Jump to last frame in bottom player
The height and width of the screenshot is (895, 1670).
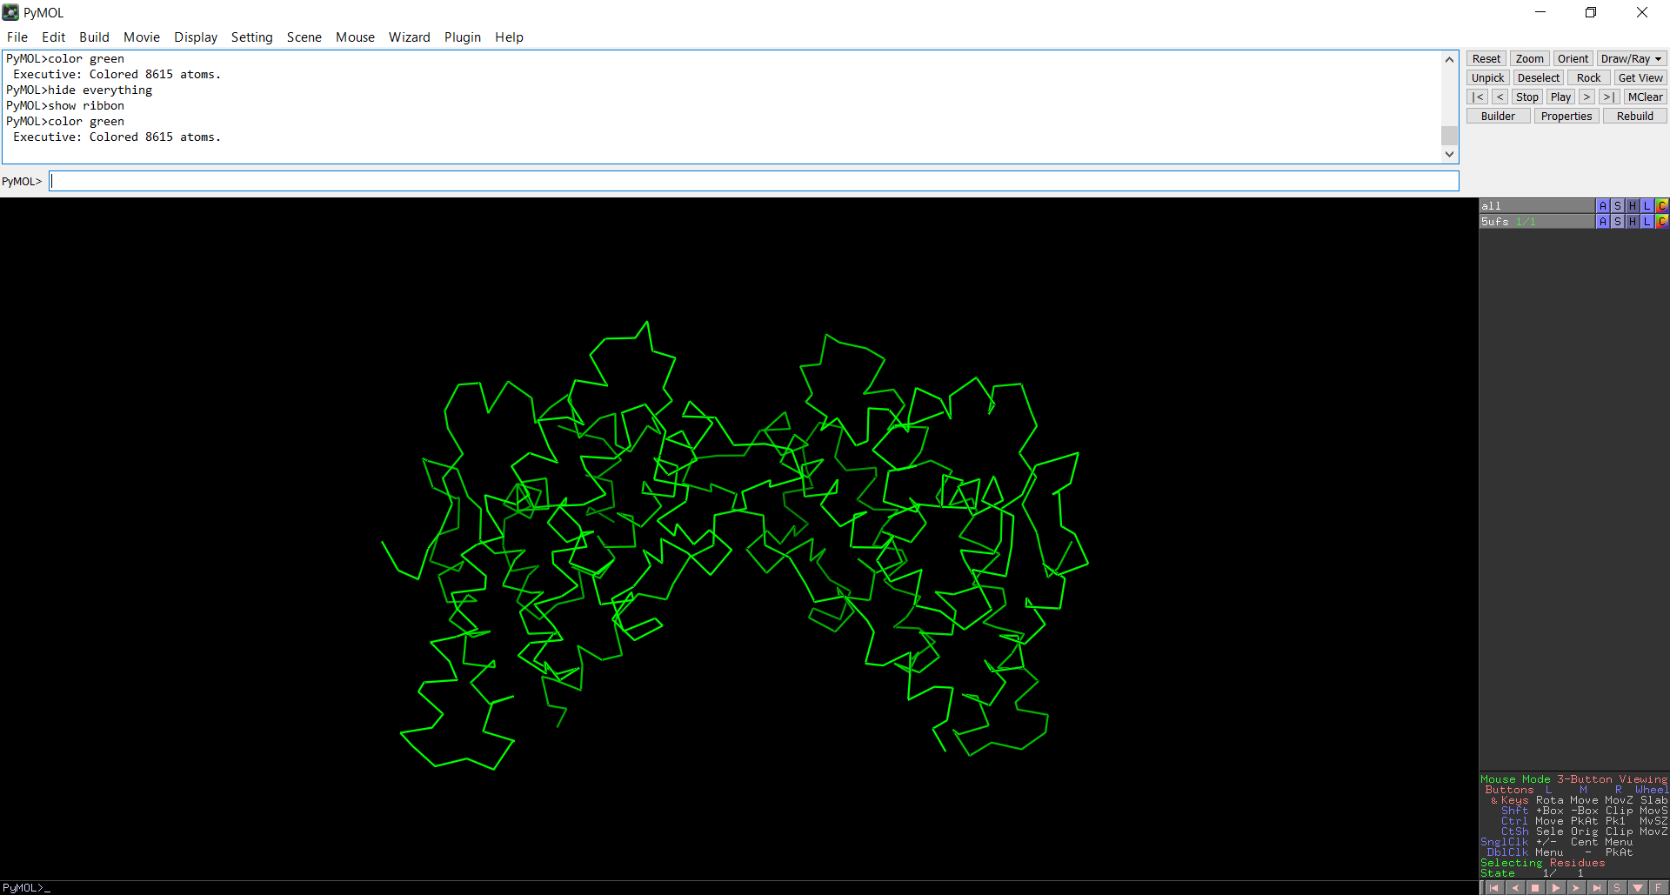[1597, 888]
